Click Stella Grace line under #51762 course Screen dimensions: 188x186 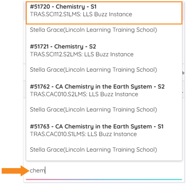click(94, 109)
